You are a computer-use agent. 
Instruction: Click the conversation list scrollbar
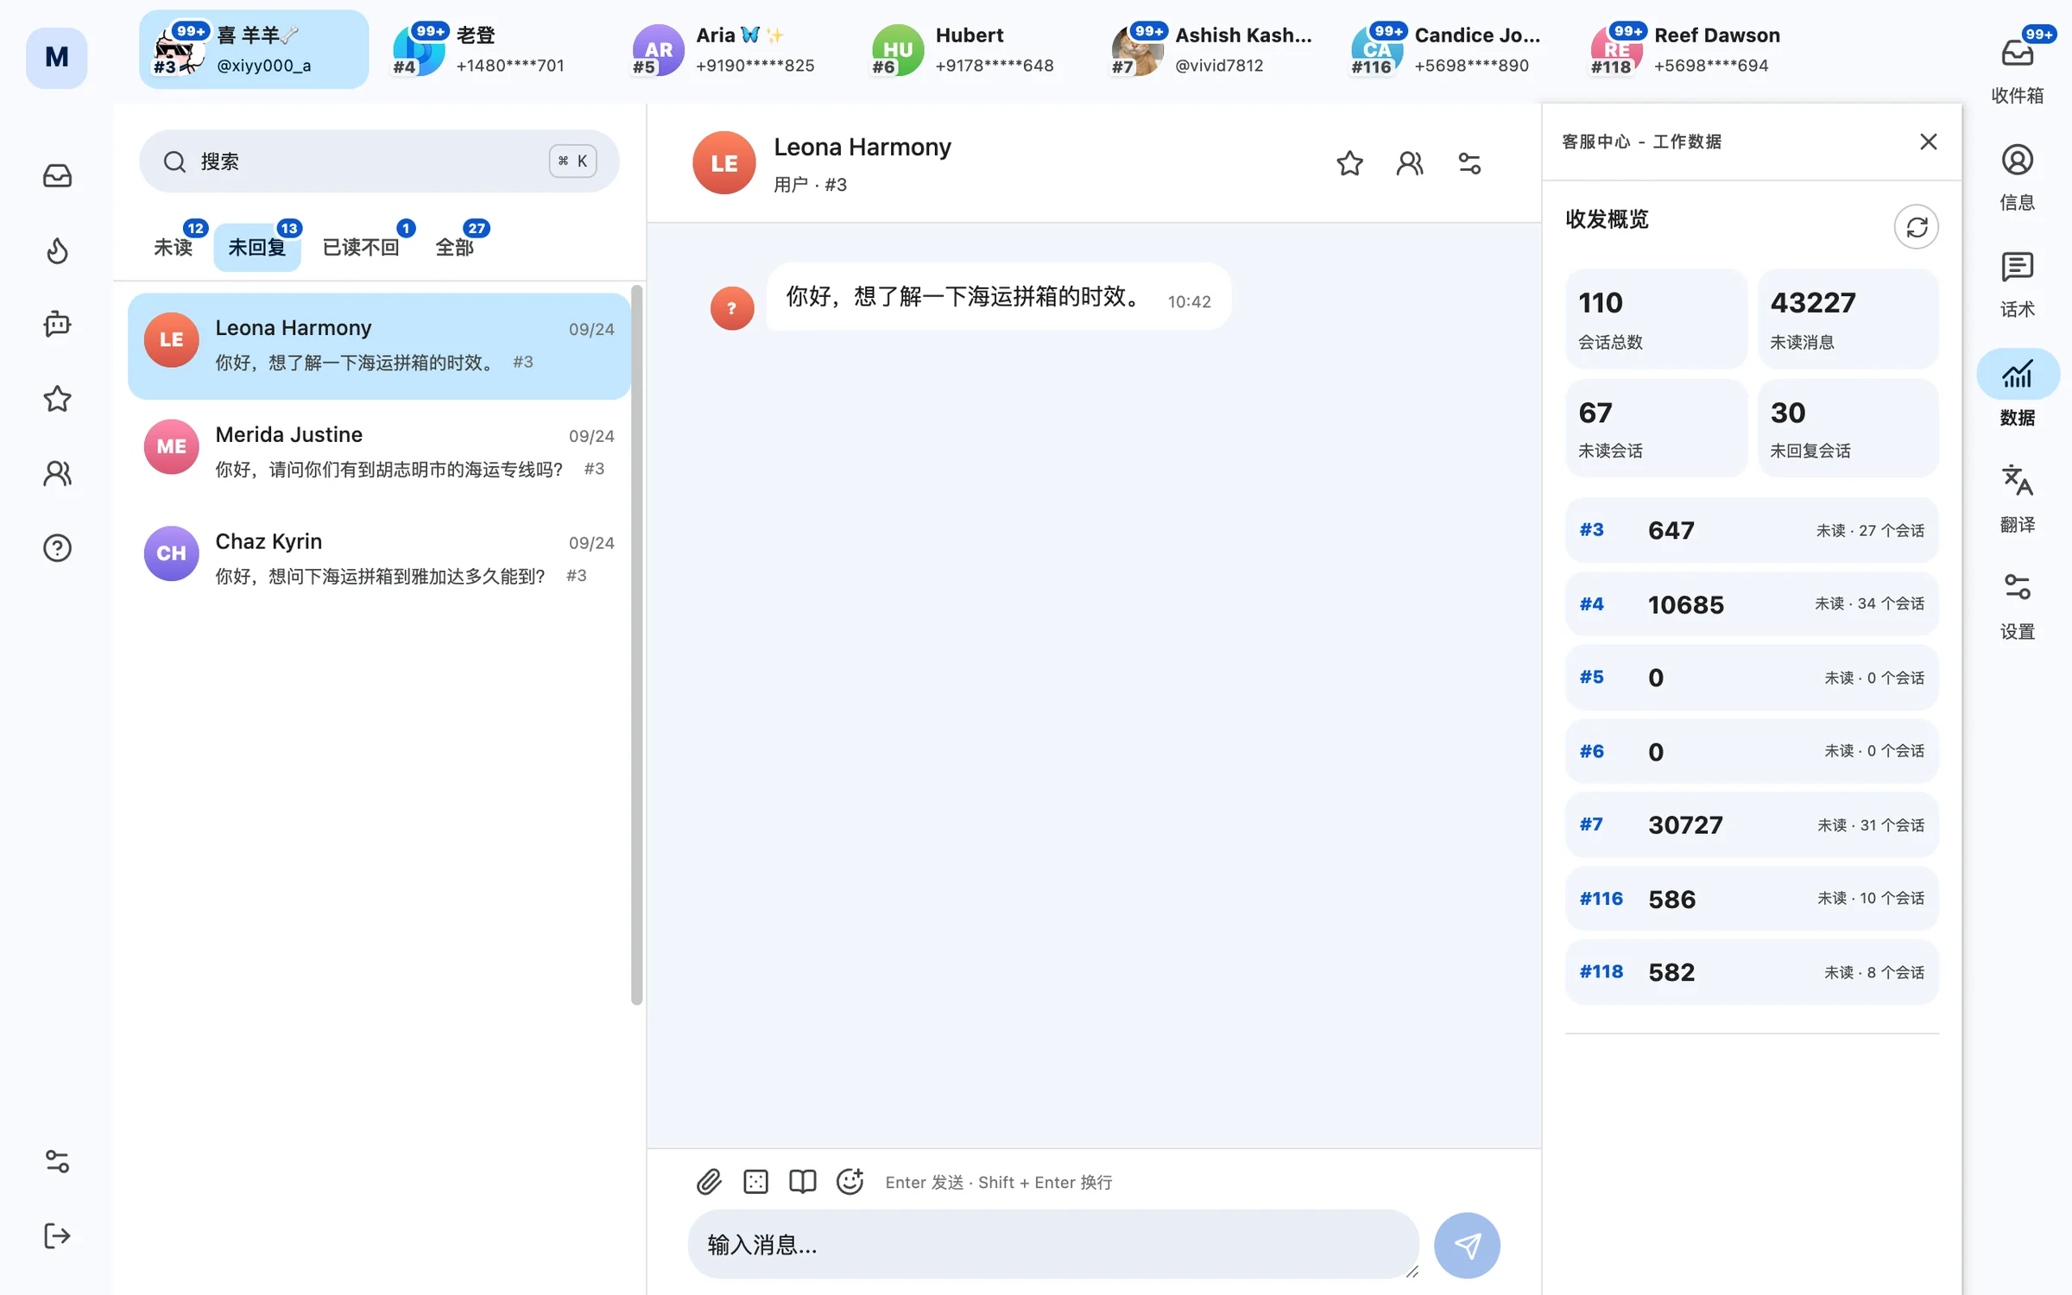pyautogui.click(x=637, y=644)
